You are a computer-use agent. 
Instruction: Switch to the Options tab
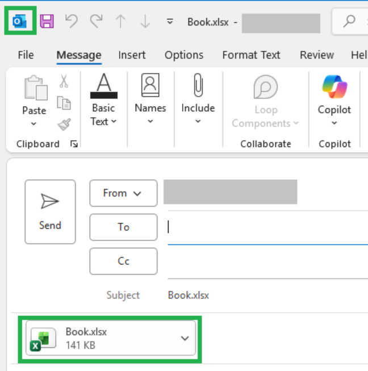pyautogui.click(x=184, y=55)
